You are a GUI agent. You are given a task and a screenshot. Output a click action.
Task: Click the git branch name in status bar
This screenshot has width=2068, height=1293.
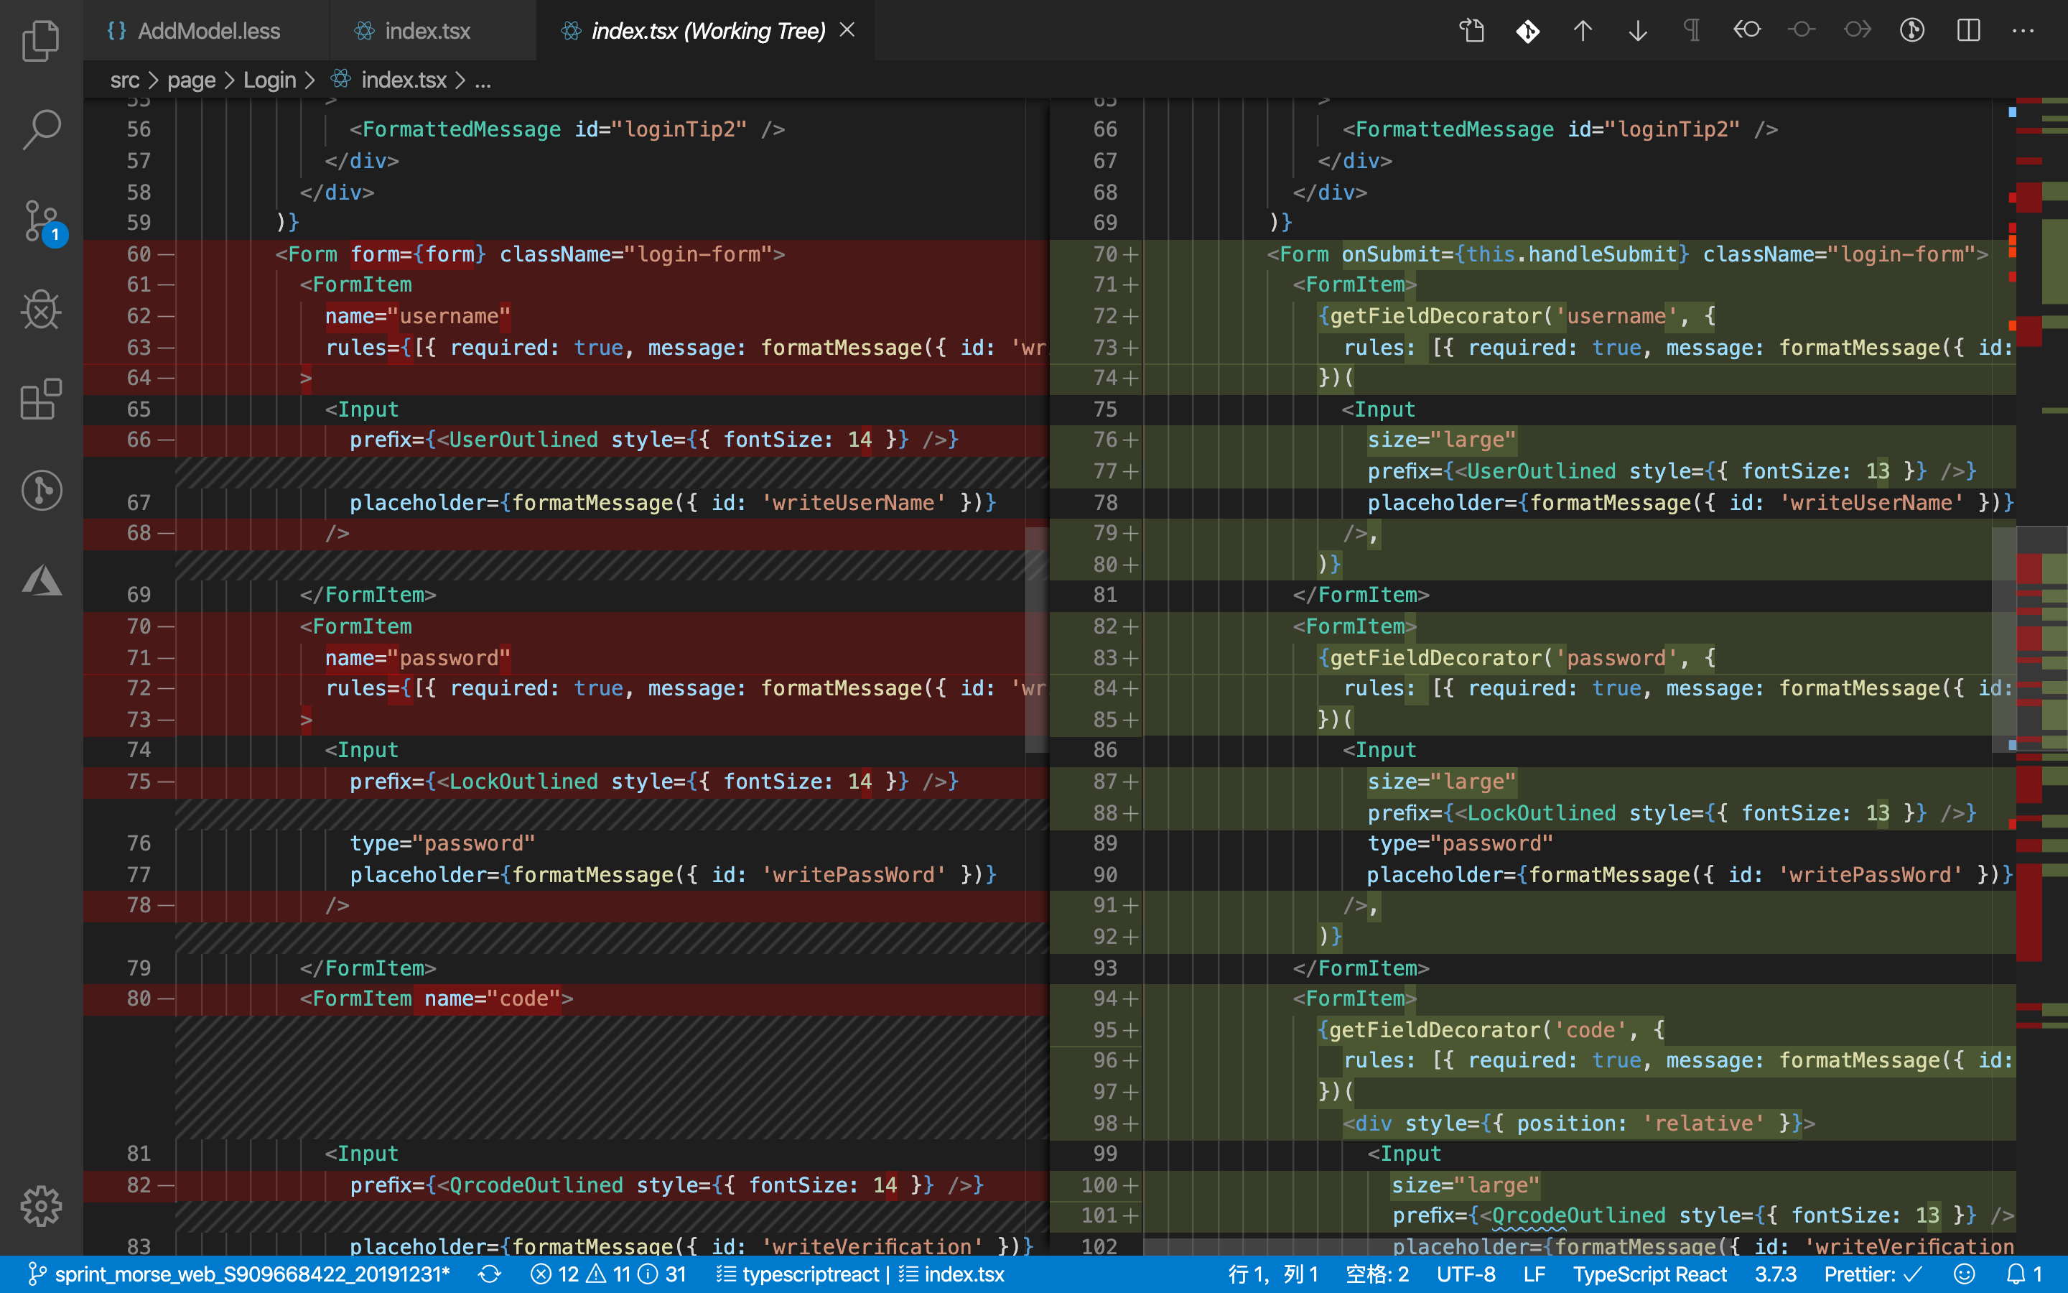[x=239, y=1274]
